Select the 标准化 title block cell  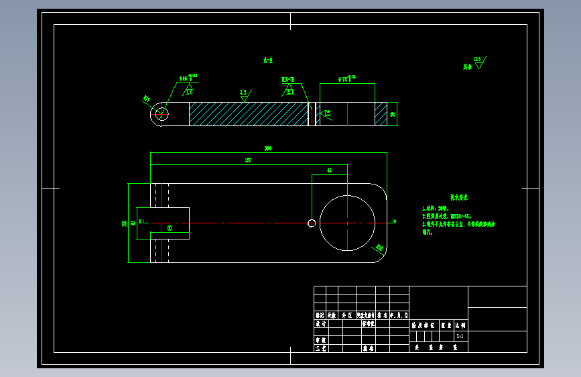(x=369, y=323)
